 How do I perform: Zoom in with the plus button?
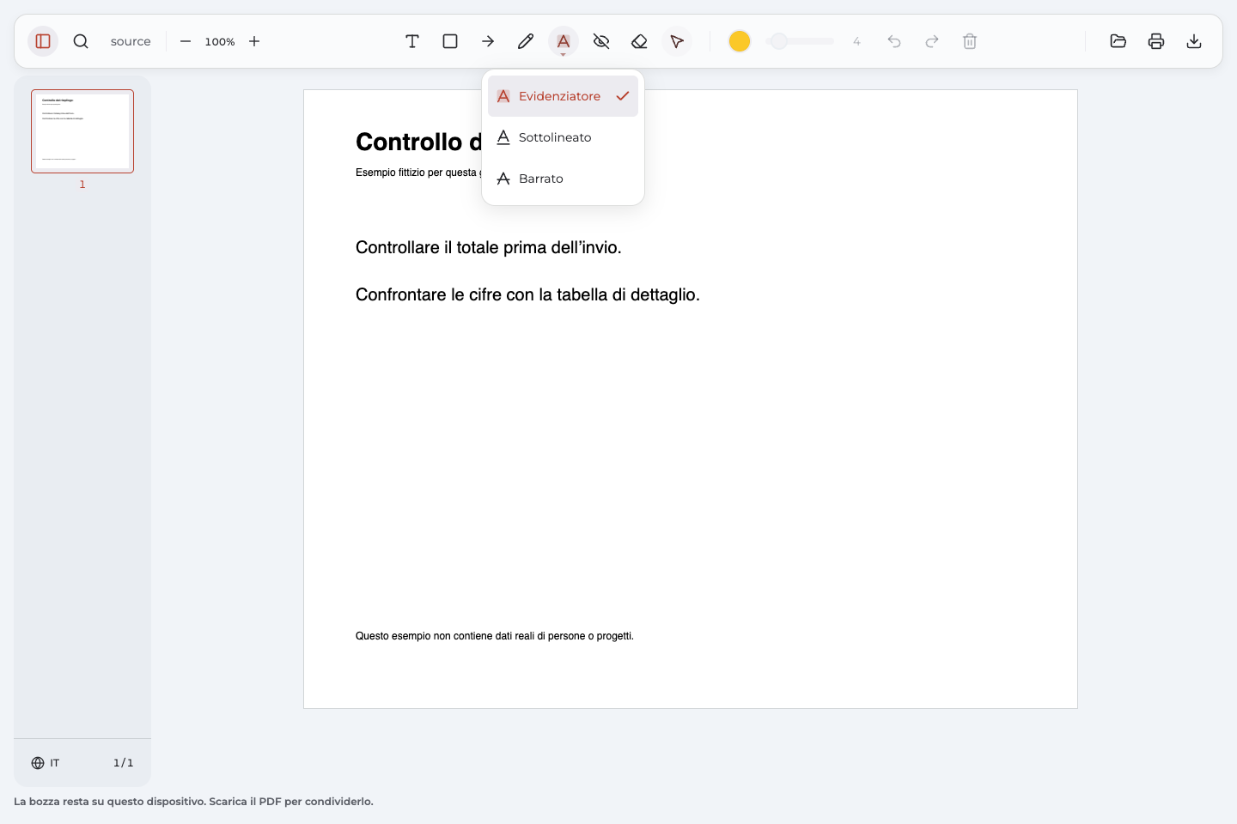pos(254,41)
